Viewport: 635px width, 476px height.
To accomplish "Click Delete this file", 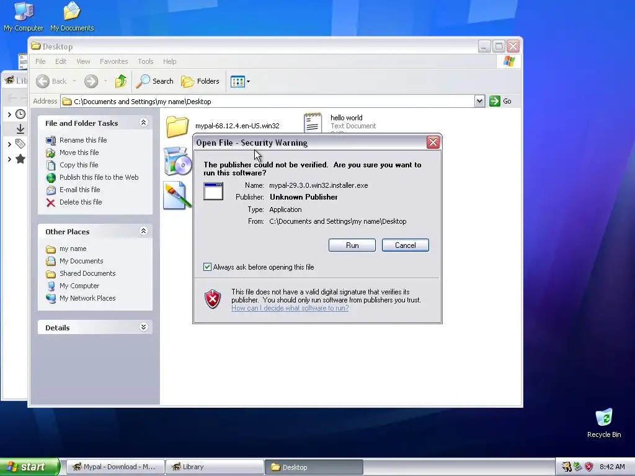I will coord(74,202).
